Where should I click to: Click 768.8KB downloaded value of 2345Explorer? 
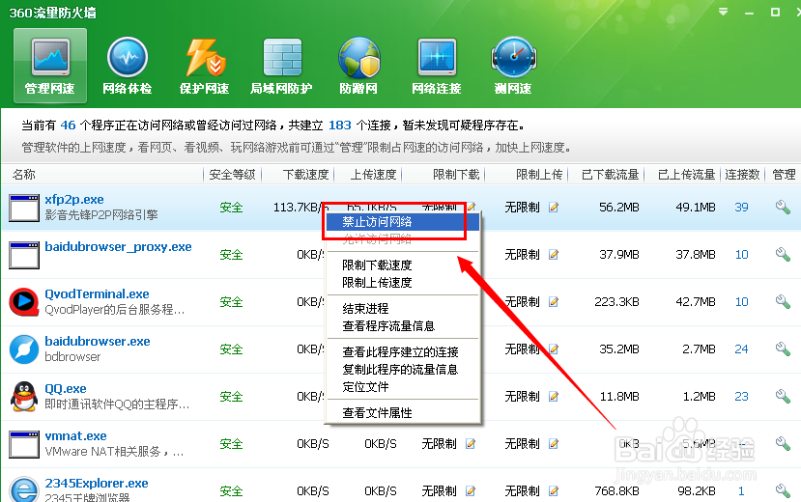coord(616,490)
